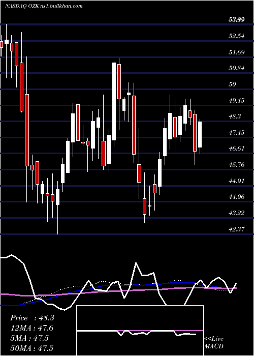254x356 pixels.
Task: Click the 46.61 price axis label
Action: (237, 149)
